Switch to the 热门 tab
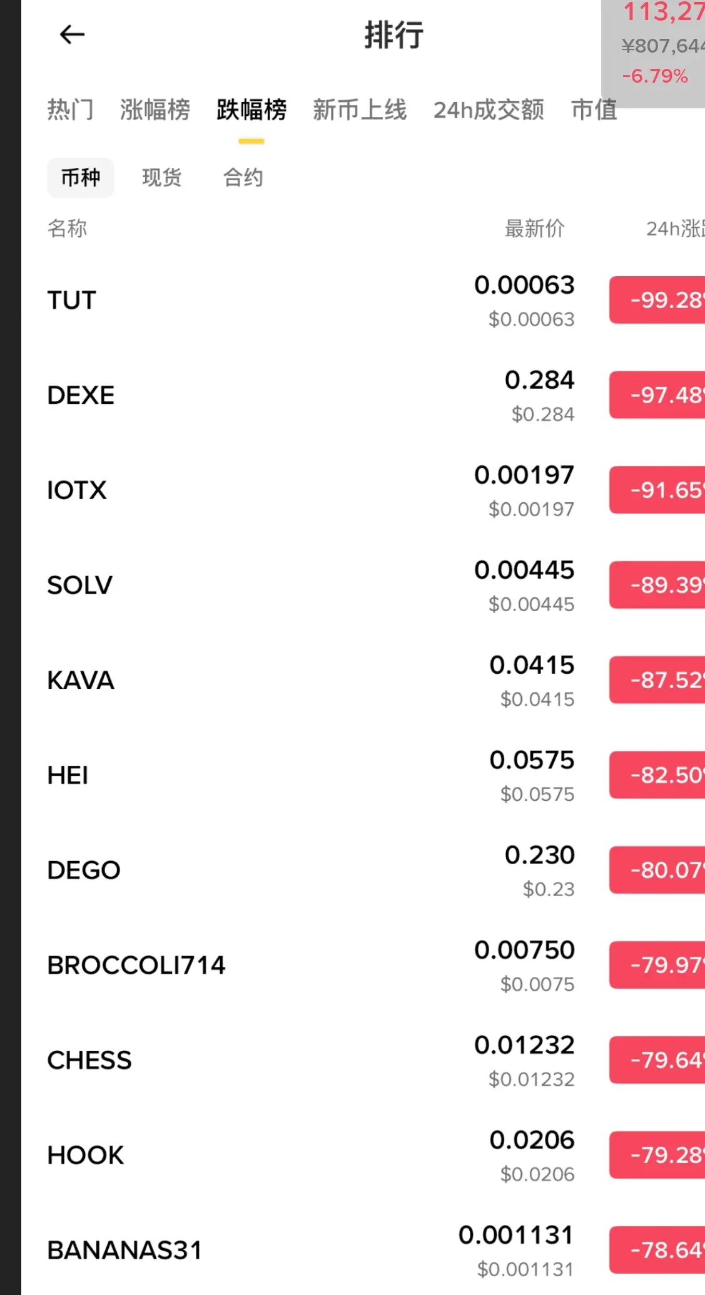 coord(70,110)
